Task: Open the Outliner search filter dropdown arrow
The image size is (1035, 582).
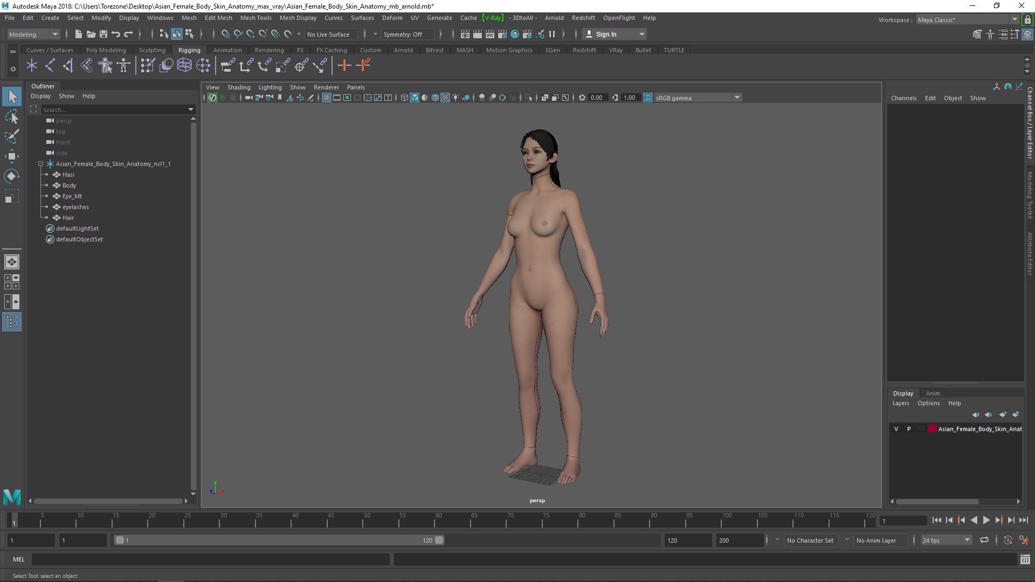Action: pos(190,109)
